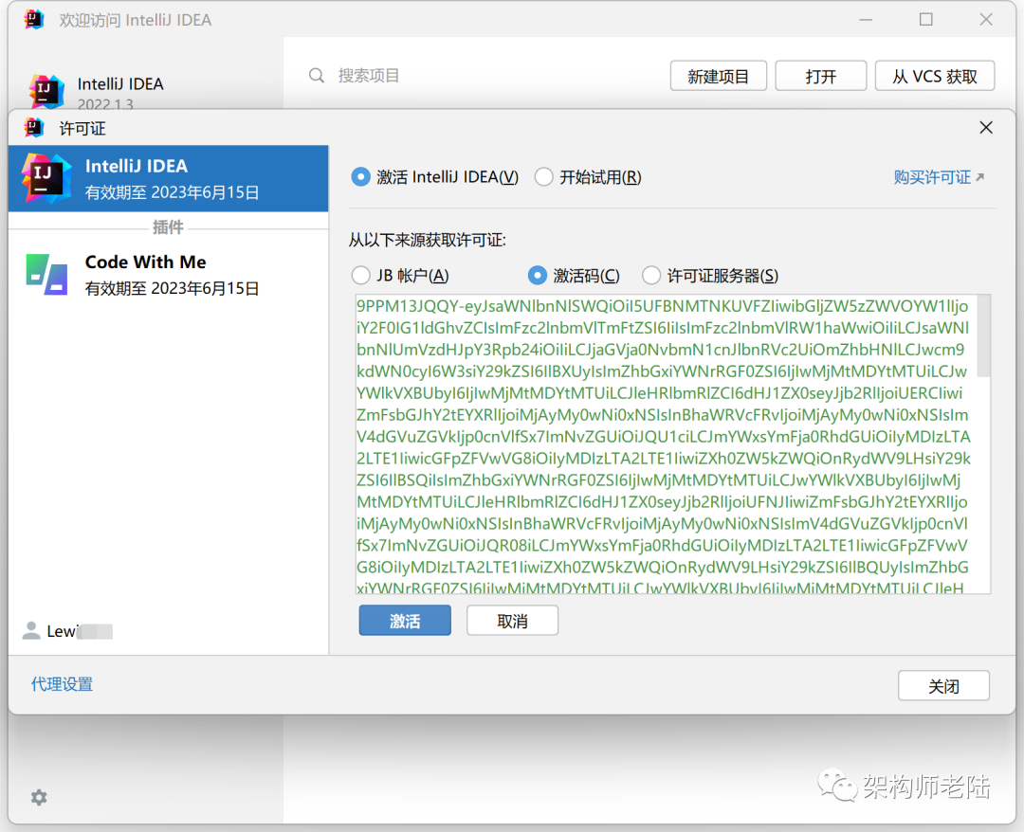Viewport: 1024px width, 832px height.
Task: Click the search magnifier icon in welcome window
Action: (x=317, y=76)
